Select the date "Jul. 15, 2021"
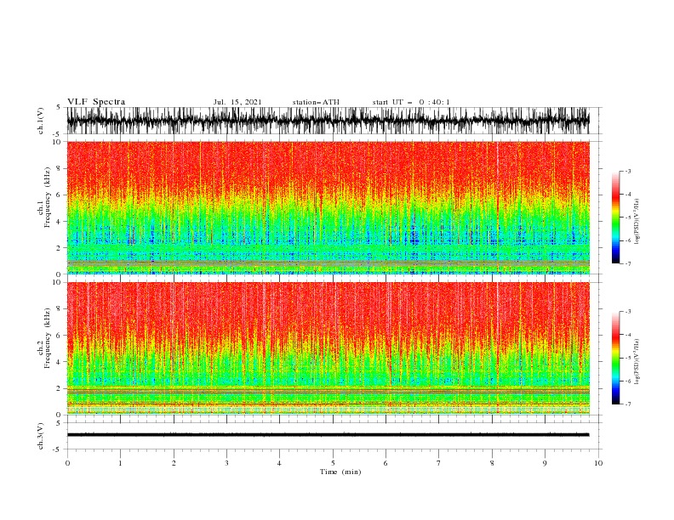The height and width of the screenshot is (520, 674). (237, 102)
